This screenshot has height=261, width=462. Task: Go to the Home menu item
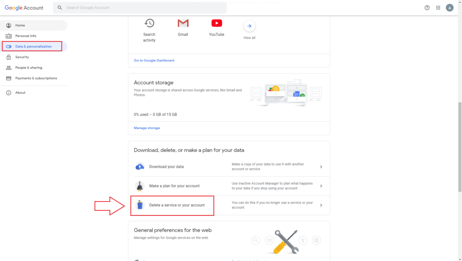33,25
